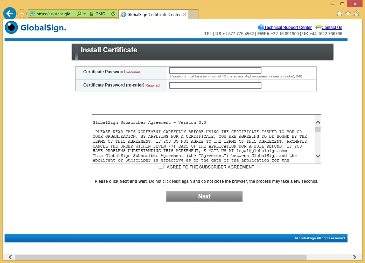Click the security lock icon in address bar
Screen dimensions: 365x263
tap(91, 14)
